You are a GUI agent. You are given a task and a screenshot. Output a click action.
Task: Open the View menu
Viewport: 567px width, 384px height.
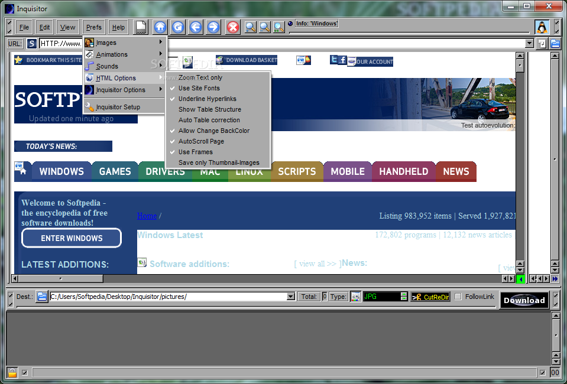coord(67,27)
